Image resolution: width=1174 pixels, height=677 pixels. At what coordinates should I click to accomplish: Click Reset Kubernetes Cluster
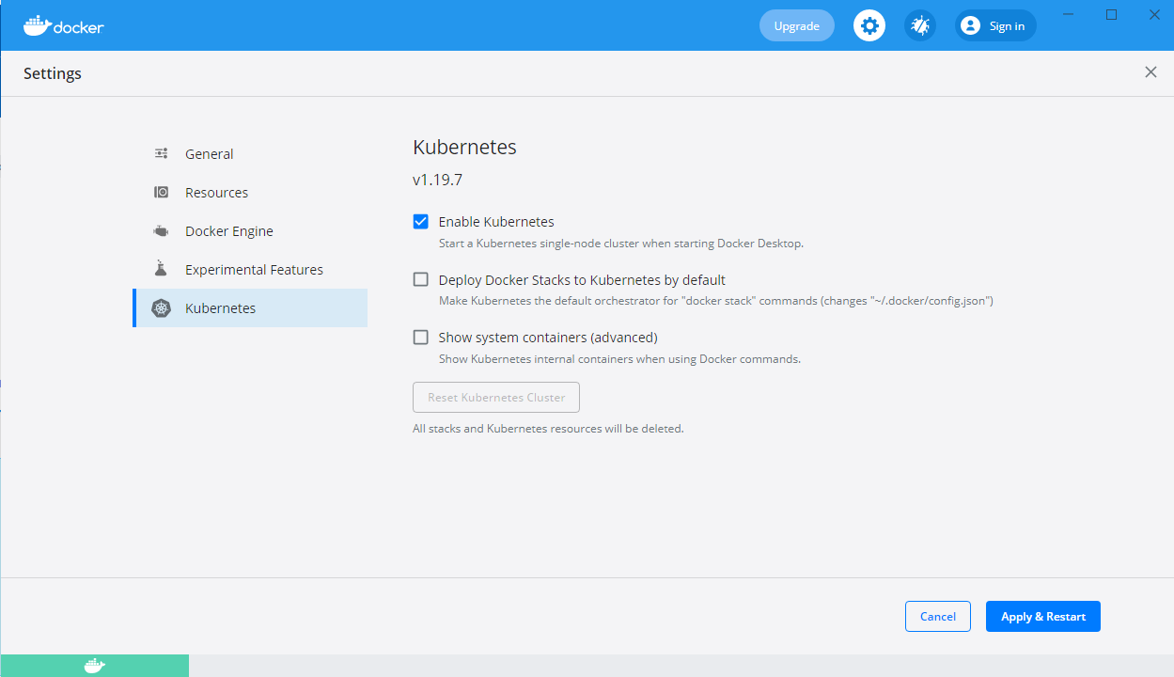tap(495, 397)
